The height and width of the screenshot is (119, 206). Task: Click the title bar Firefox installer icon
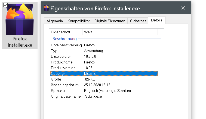click(46, 8)
